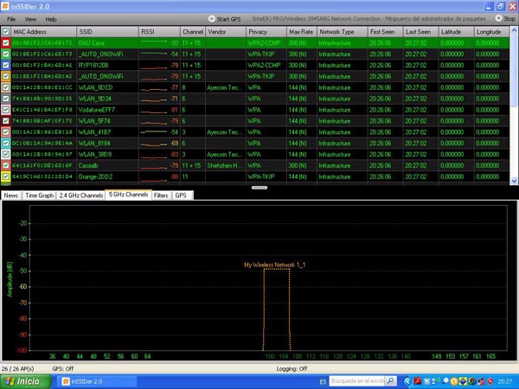Open the Help menu
Viewport: 519px width, 389px height.
[51, 19]
